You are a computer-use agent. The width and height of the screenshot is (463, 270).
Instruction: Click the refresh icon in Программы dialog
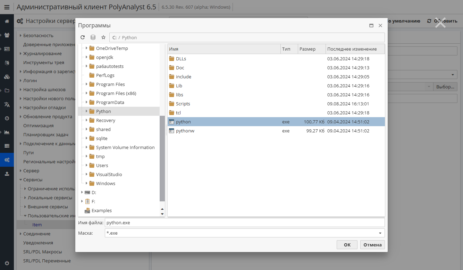click(83, 37)
